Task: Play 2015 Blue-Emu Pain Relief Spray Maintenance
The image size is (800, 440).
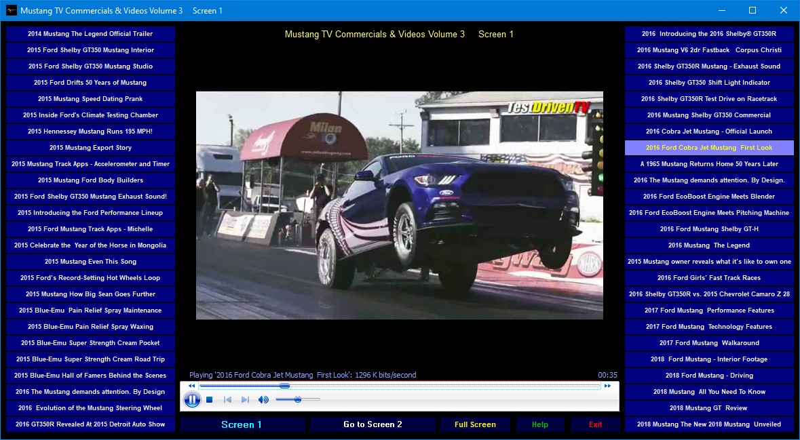Action: click(x=90, y=311)
